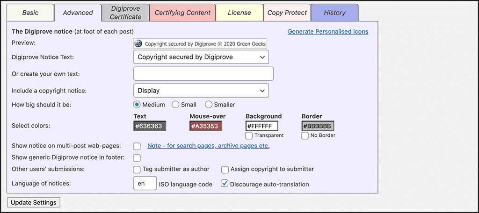Click the preview copyright notice text
This screenshot has width=479, height=213.
pyautogui.click(x=205, y=43)
